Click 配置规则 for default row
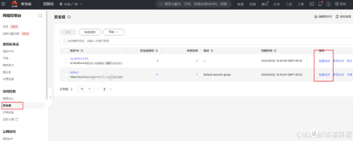Image resolution: width=353 pixels, height=141 pixels. click(325, 75)
